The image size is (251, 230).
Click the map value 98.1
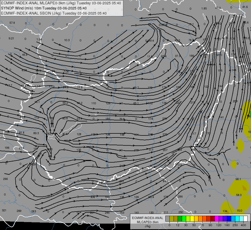pos(238,179)
